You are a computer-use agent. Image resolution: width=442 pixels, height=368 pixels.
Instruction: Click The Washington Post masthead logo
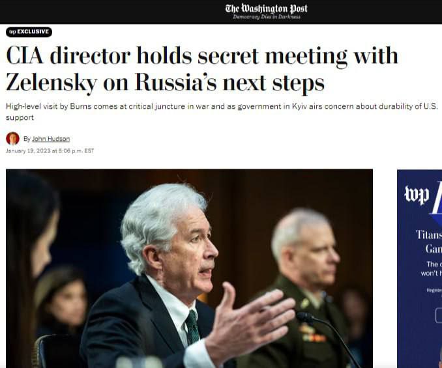click(266, 8)
